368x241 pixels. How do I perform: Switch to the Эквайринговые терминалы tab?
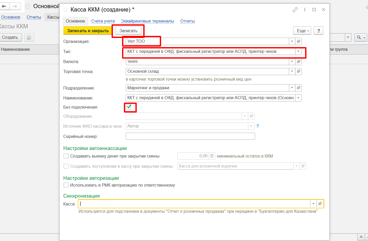click(x=147, y=21)
